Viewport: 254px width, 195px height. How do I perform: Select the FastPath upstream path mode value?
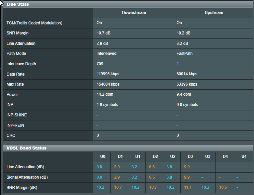click(x=185, y=54)
